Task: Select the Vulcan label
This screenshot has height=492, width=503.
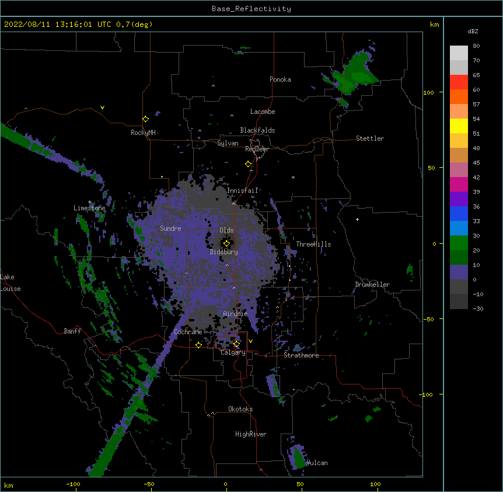Action: [317, 463]
